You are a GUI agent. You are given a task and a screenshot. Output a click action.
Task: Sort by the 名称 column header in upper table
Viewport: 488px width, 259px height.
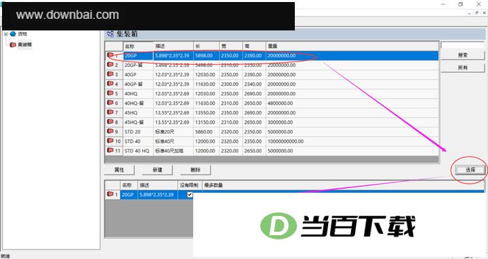138,46
